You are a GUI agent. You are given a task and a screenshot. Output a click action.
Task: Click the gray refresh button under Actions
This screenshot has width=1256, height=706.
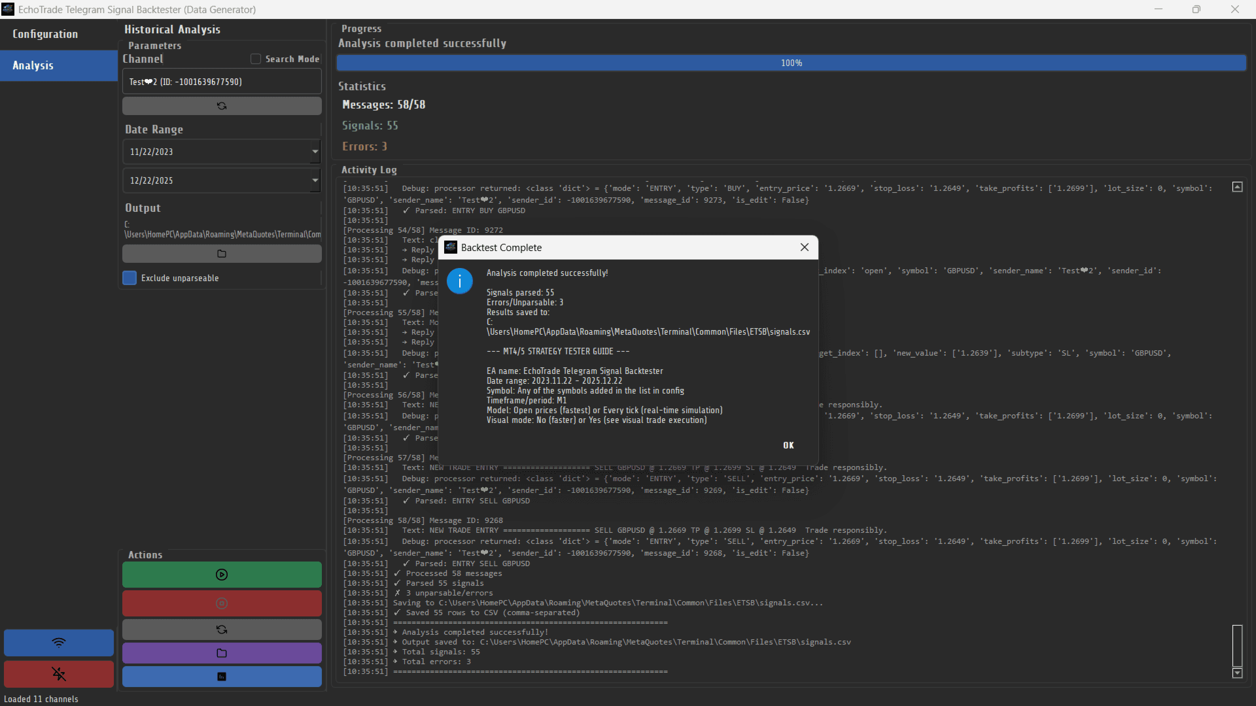[222, 630]
